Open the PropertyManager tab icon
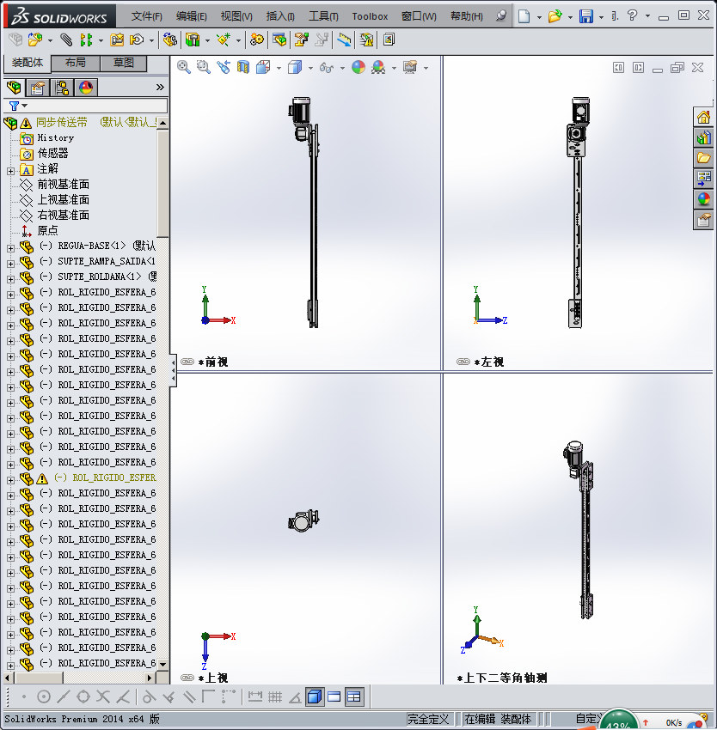The width and height of the screenshot is (717, 730). pos(38,88)
